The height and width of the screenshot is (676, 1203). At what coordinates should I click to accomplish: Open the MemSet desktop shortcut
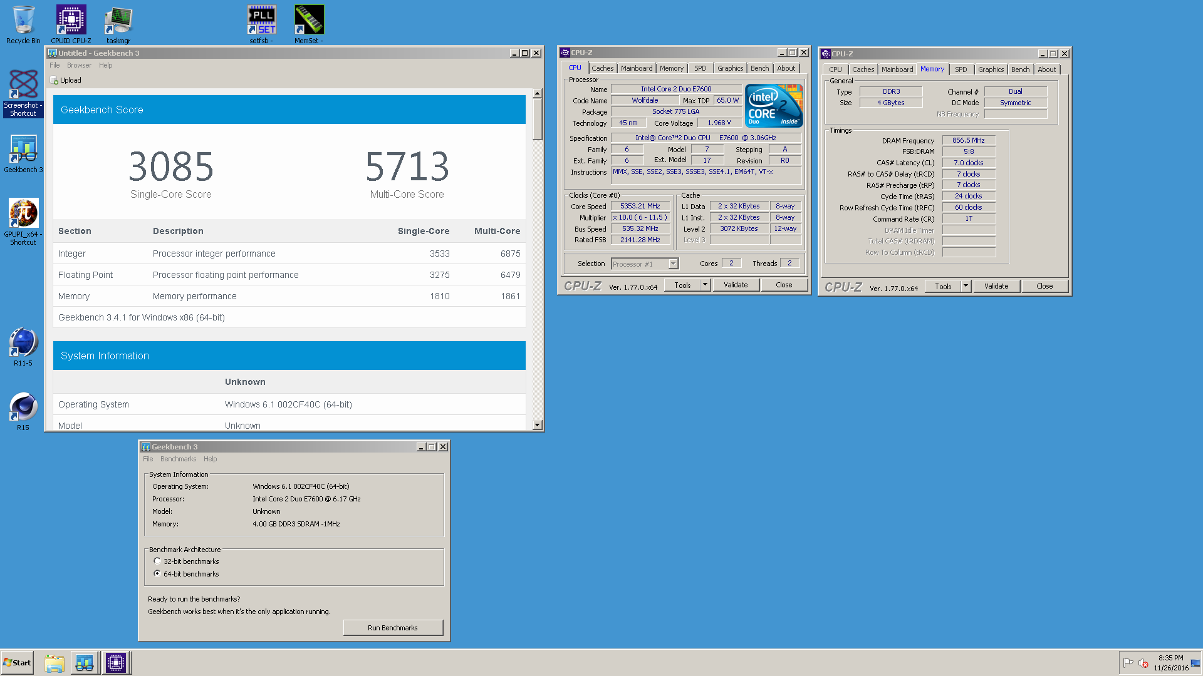(309, 24)
